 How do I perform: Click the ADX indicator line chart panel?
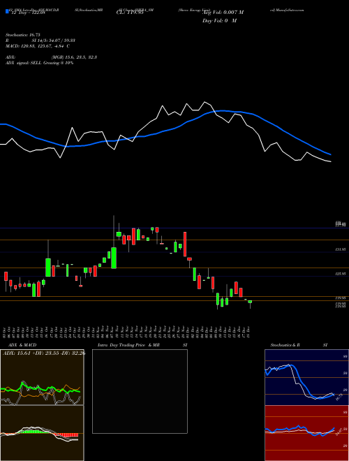42,377
